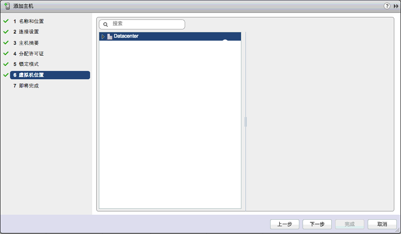This screenshot has width=401, height=234.
Task: Open the help question mark icon
Action: 387,6
